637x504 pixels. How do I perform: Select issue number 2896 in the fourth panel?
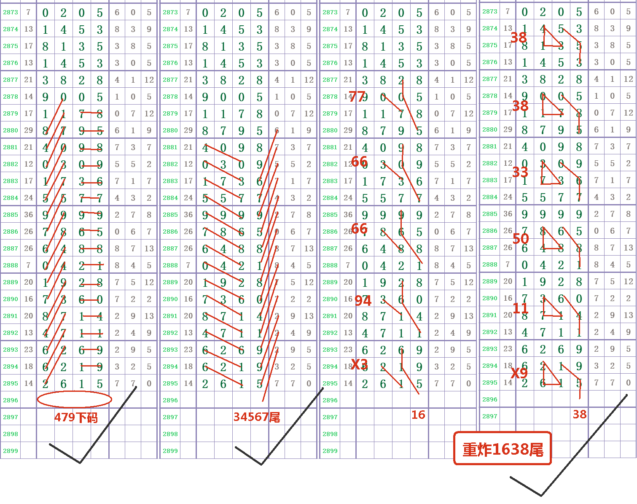click(x=490, y=399)
